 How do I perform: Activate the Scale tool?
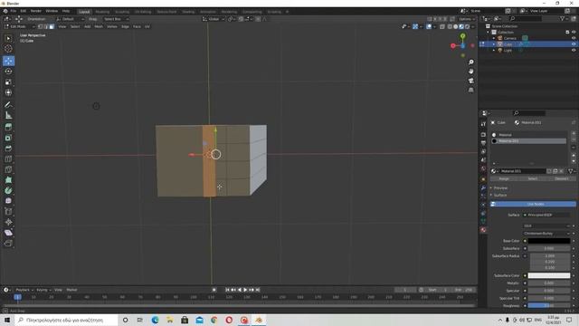tap(8, 82)
